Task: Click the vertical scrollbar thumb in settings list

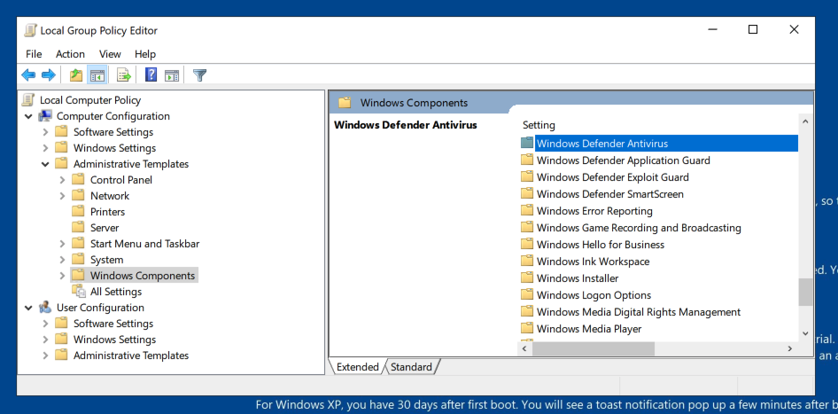Action: click(x=805, y=292)
